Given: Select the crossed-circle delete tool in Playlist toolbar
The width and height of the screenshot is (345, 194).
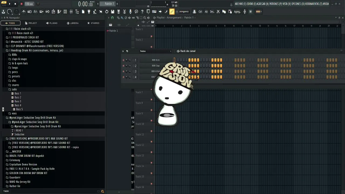Looking at the screenshot, I should click(126, 18).
